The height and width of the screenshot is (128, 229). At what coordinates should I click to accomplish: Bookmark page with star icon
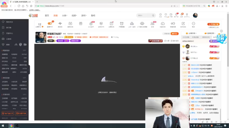(31, 6)
